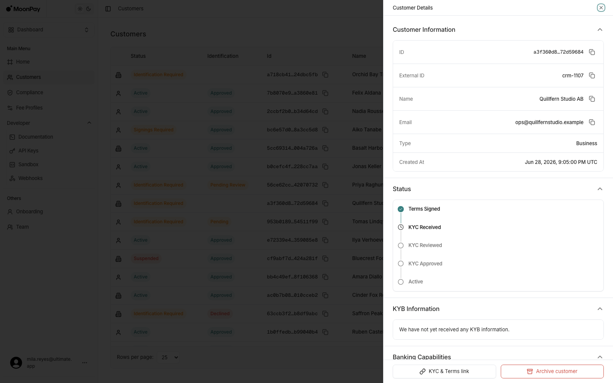Copy ID bc6e57d0…8a3cc5d8 in table
613x383 pixels.
click(x=325, y=130)
